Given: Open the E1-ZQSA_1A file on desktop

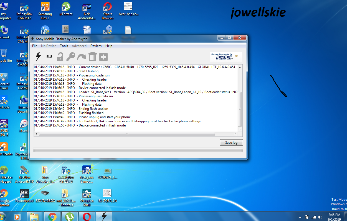Looking at the screenshot, I should (107, 196).
